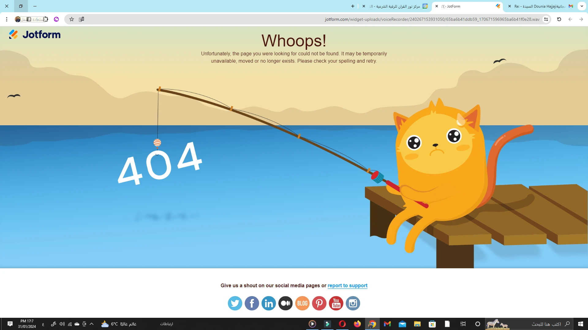Bookmark this page with the star icon
This screenshot has width=588, height=330.
pos(72,19)
